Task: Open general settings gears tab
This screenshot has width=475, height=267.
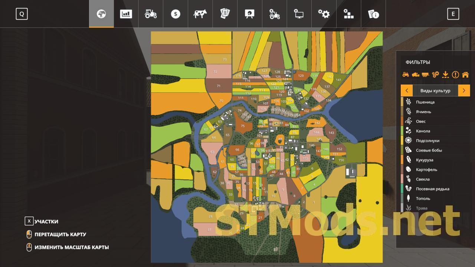Action: pos(324,14)
